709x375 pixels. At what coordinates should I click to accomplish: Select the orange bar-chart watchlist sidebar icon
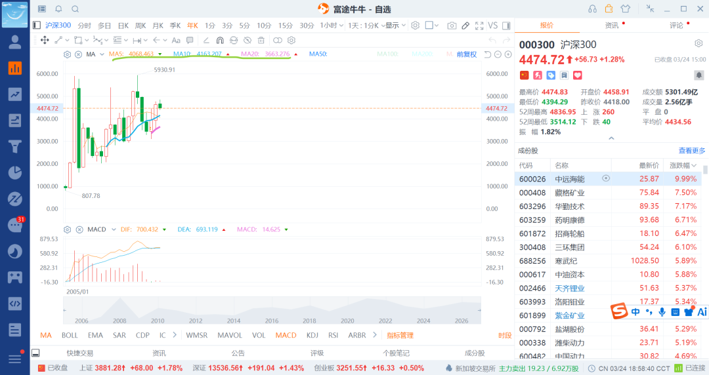click(15, 68)
